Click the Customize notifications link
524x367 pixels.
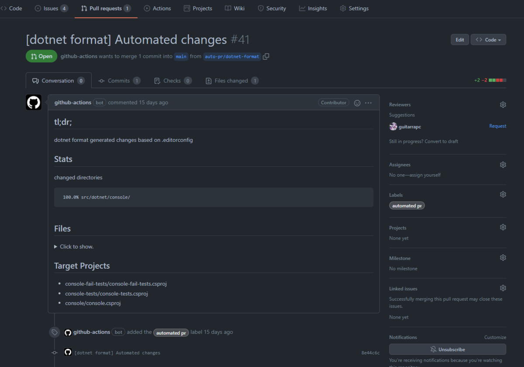(495, 337)
